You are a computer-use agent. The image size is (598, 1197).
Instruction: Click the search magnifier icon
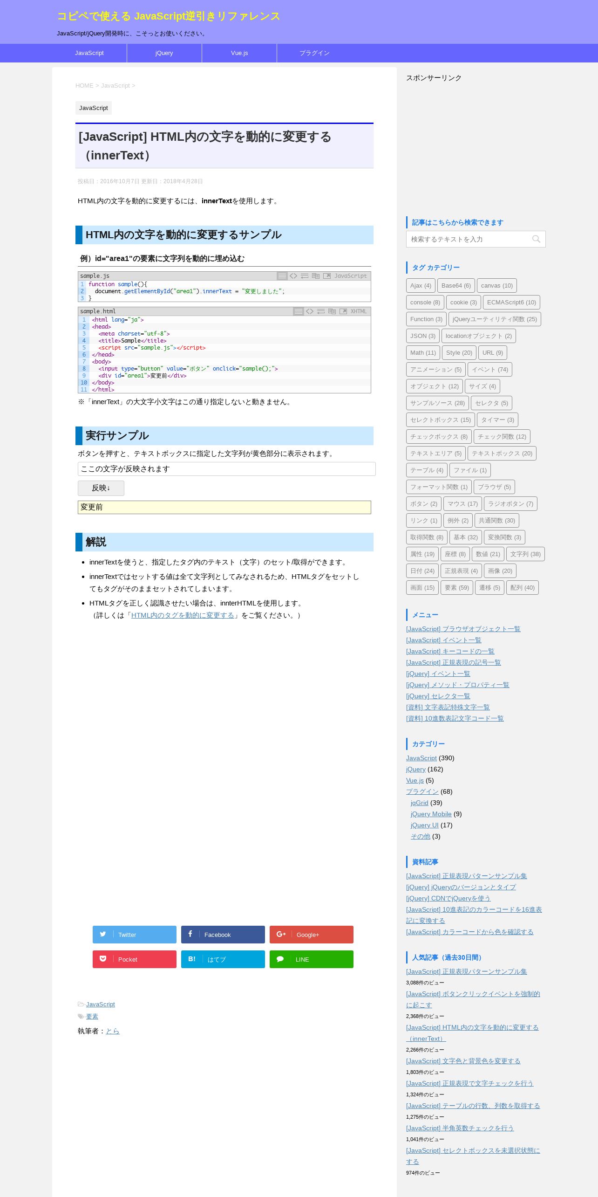pyautogui.click(x=536, y=239)
